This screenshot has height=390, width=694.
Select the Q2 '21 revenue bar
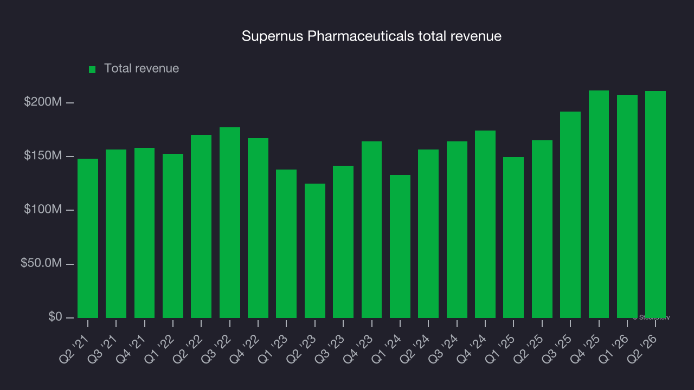coord(88,238)
